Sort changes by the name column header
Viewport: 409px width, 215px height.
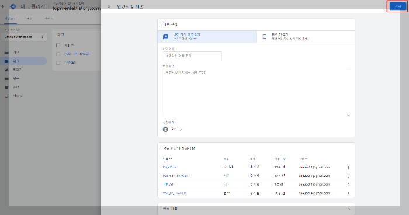(167, 159)
